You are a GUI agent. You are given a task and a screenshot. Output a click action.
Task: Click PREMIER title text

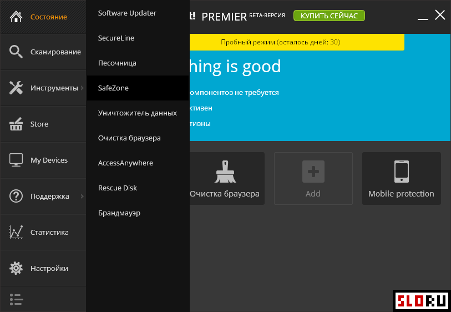[224, 17]
